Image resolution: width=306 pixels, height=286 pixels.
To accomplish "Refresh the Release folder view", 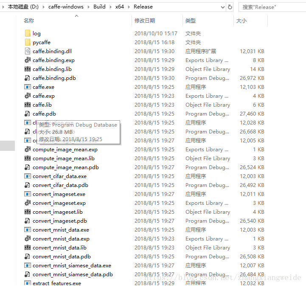I will click(x=230, y=7).
